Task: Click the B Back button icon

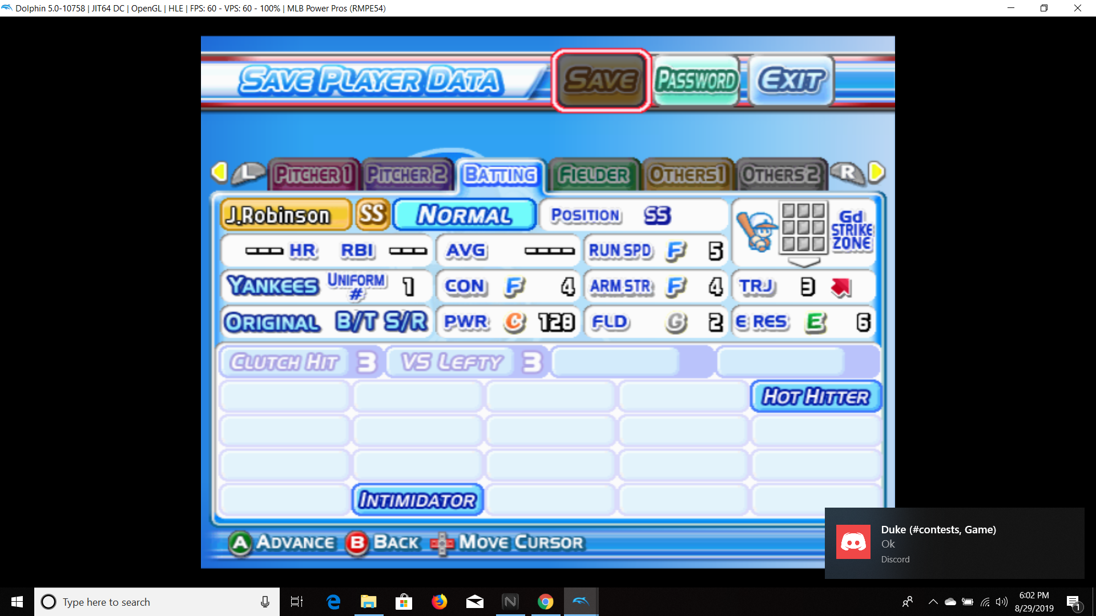Action: (x=357, y=543)
